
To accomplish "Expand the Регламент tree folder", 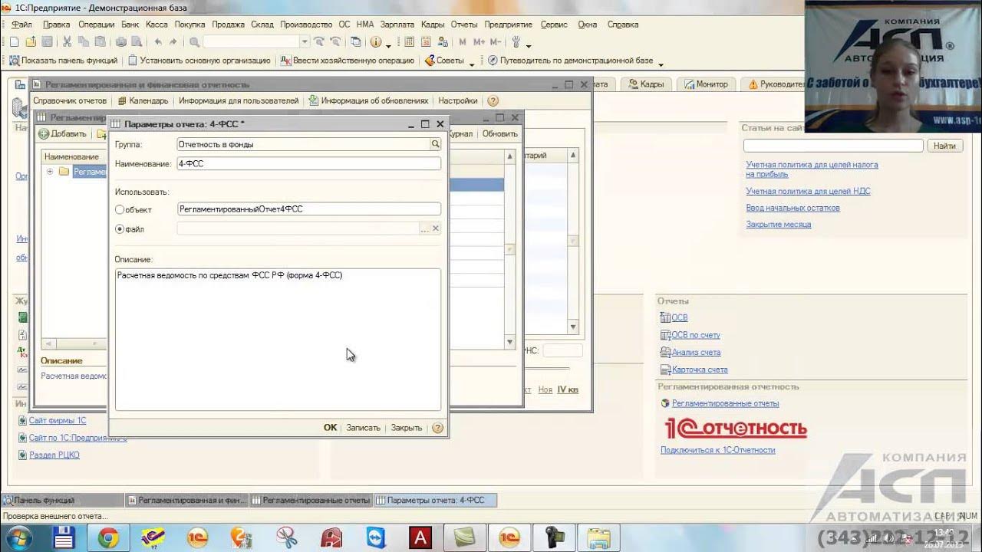I will tap(50, 172).
